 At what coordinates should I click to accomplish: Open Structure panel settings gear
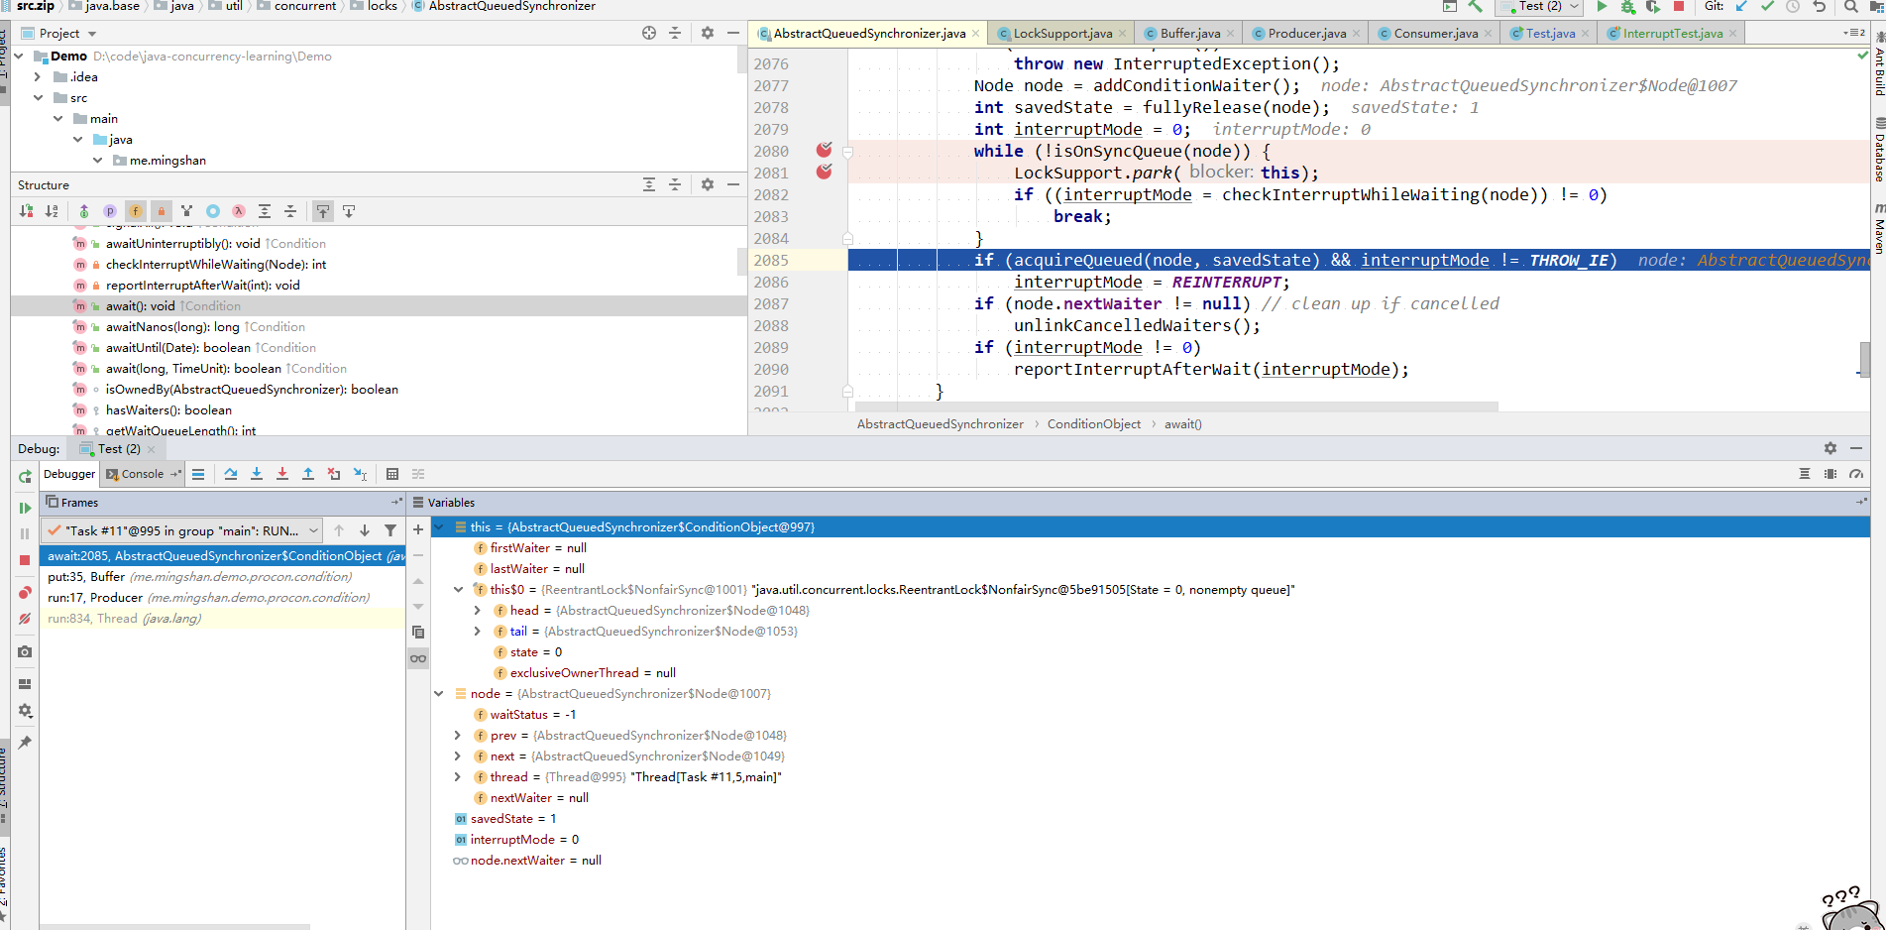point(708,184)
